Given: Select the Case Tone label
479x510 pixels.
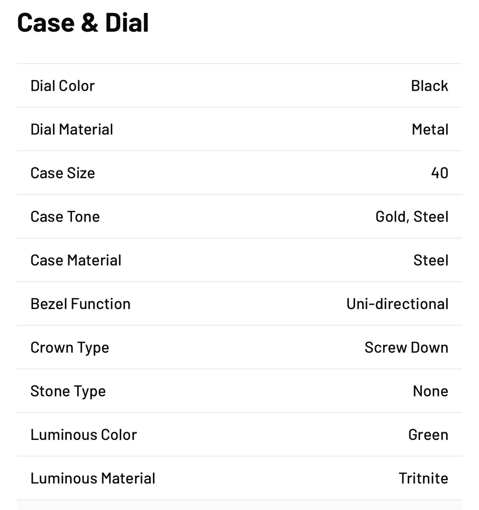Looking at the screenshot, I should click(65, 217).
